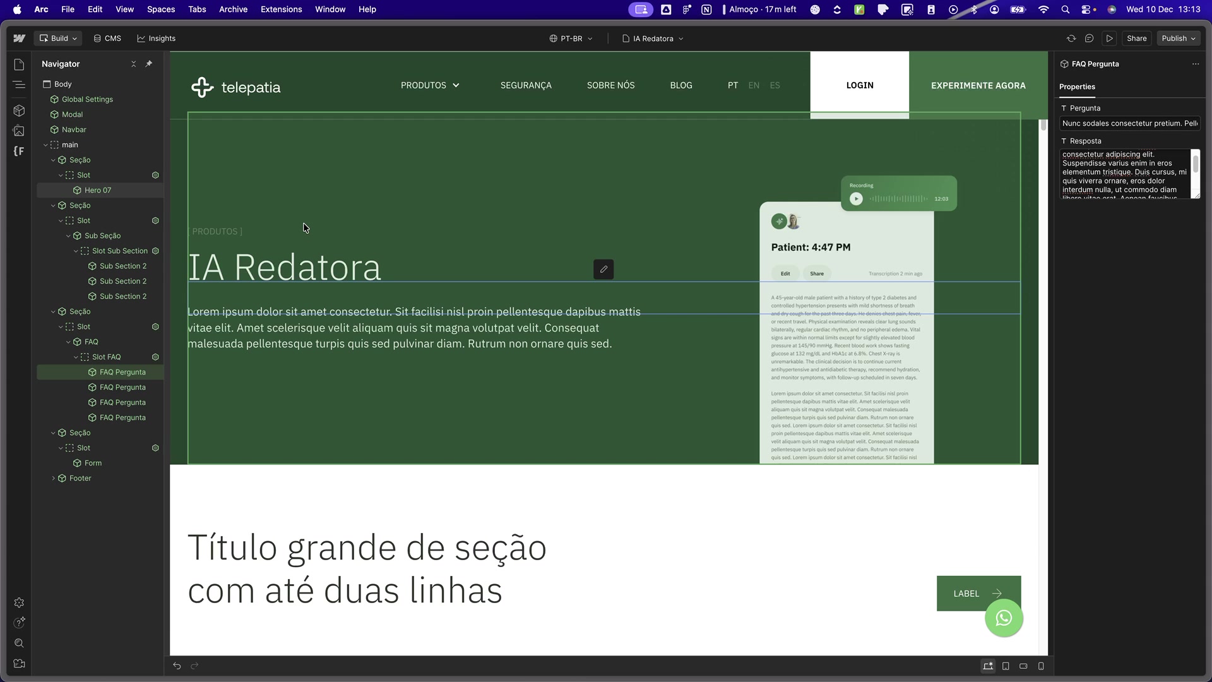The height and width of the screenshot is (682, 1212).
Task: Open the Variables panel icon
Action: pyautogui.click(x=19, y=151)
